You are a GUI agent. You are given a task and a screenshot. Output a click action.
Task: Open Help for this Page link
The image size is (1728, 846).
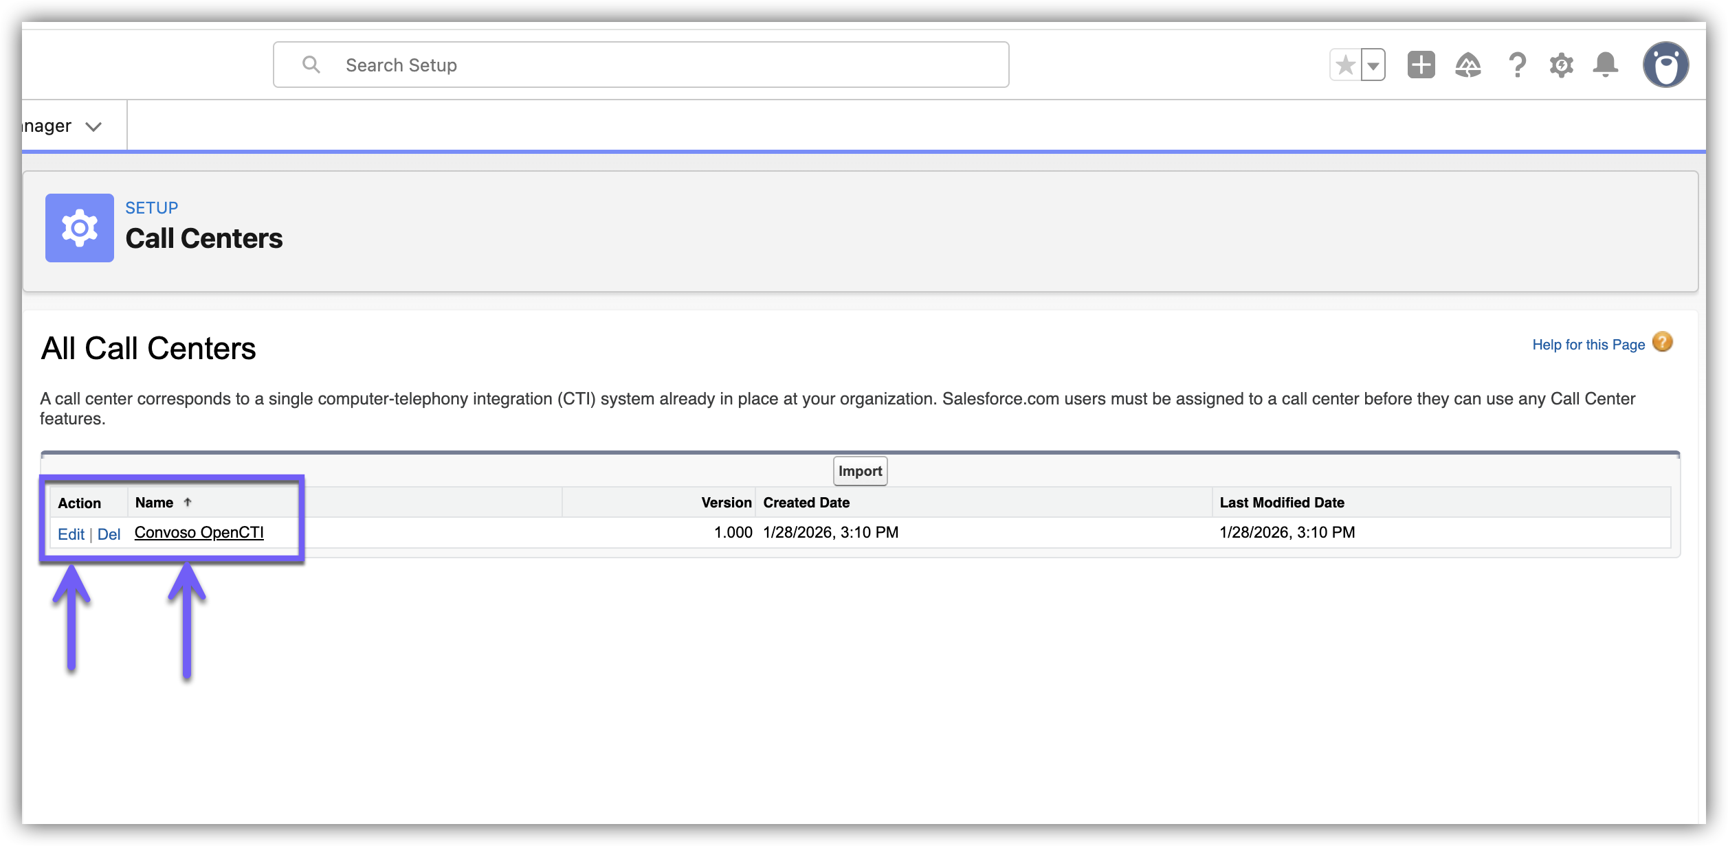click(x=1588, y=345)
